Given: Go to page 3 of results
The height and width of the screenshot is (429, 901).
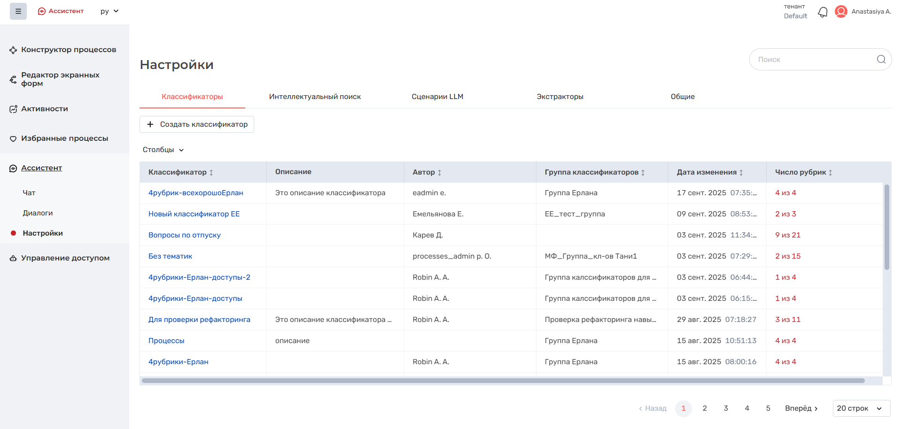Looking at the screenshot, I should tap(726, 408).
